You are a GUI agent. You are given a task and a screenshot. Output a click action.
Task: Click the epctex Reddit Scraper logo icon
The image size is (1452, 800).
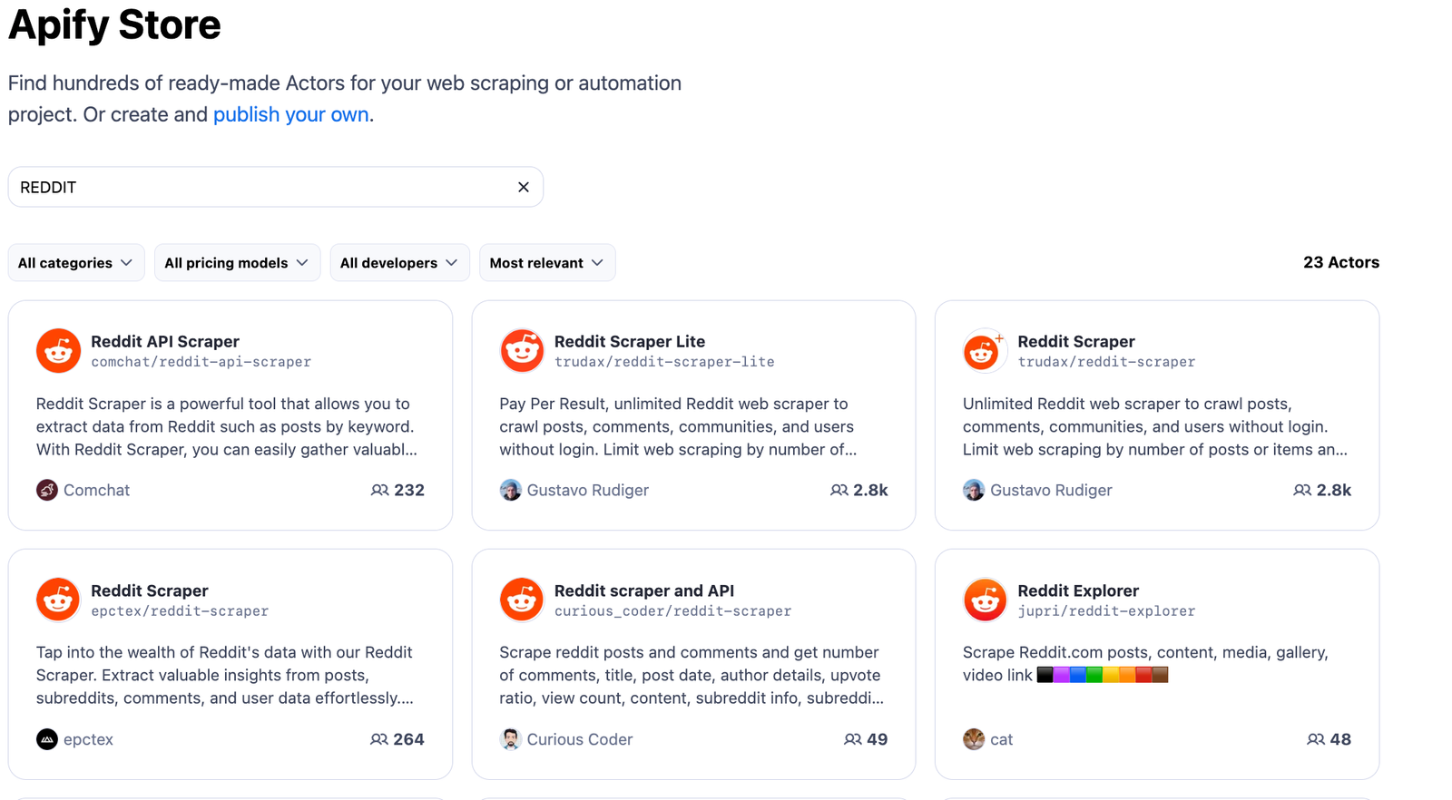point(58,600)
